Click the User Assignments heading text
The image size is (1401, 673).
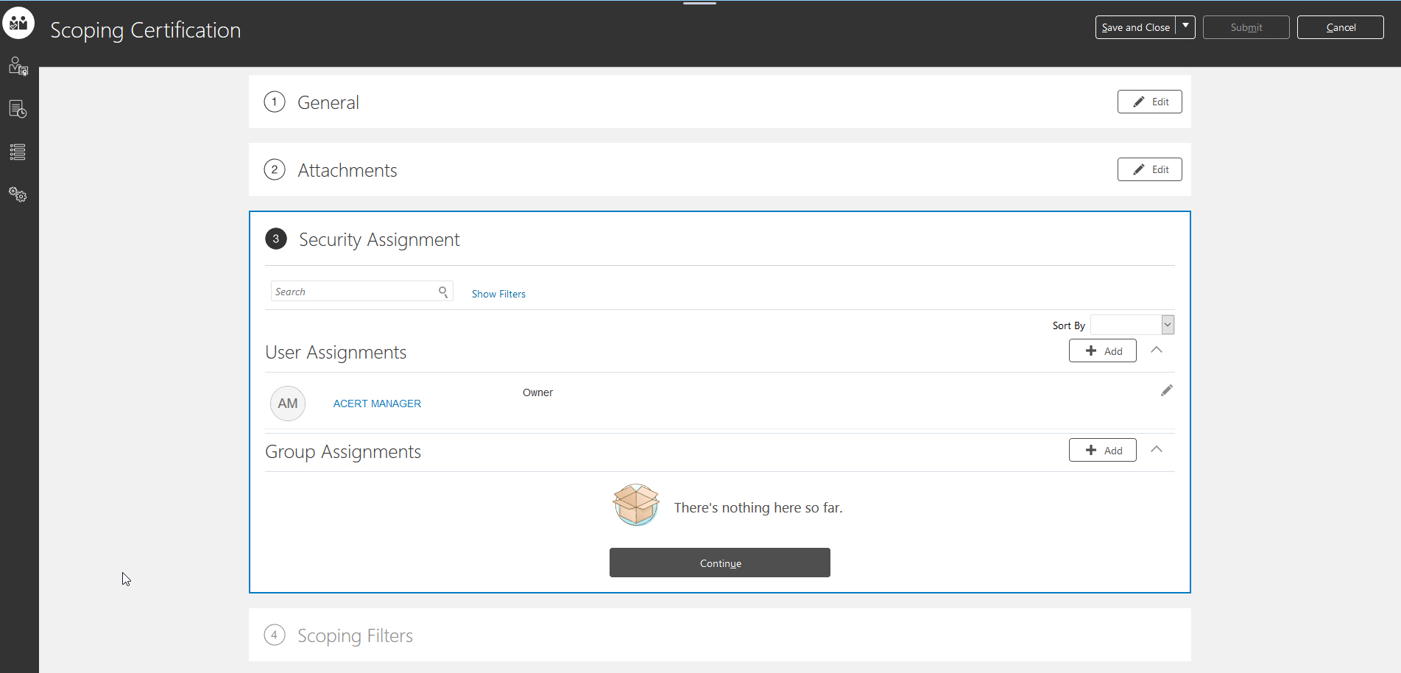click(336, 352)
